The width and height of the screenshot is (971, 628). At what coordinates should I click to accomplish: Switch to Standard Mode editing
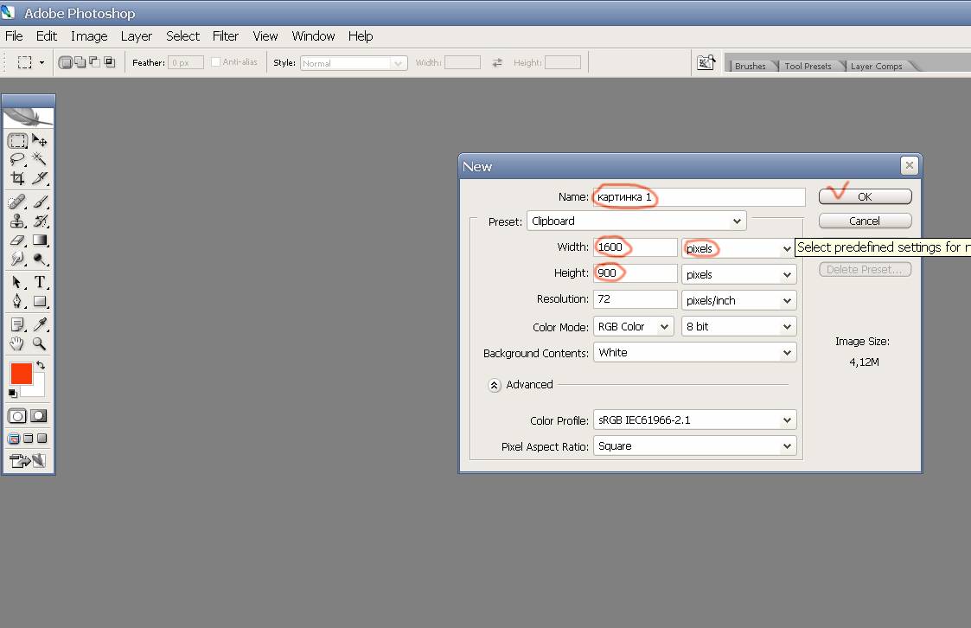(17, 416)
